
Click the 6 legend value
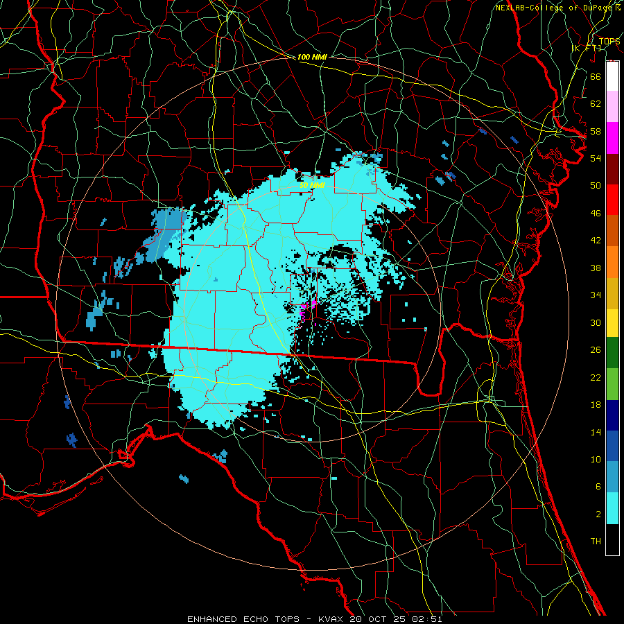point(598,487)
